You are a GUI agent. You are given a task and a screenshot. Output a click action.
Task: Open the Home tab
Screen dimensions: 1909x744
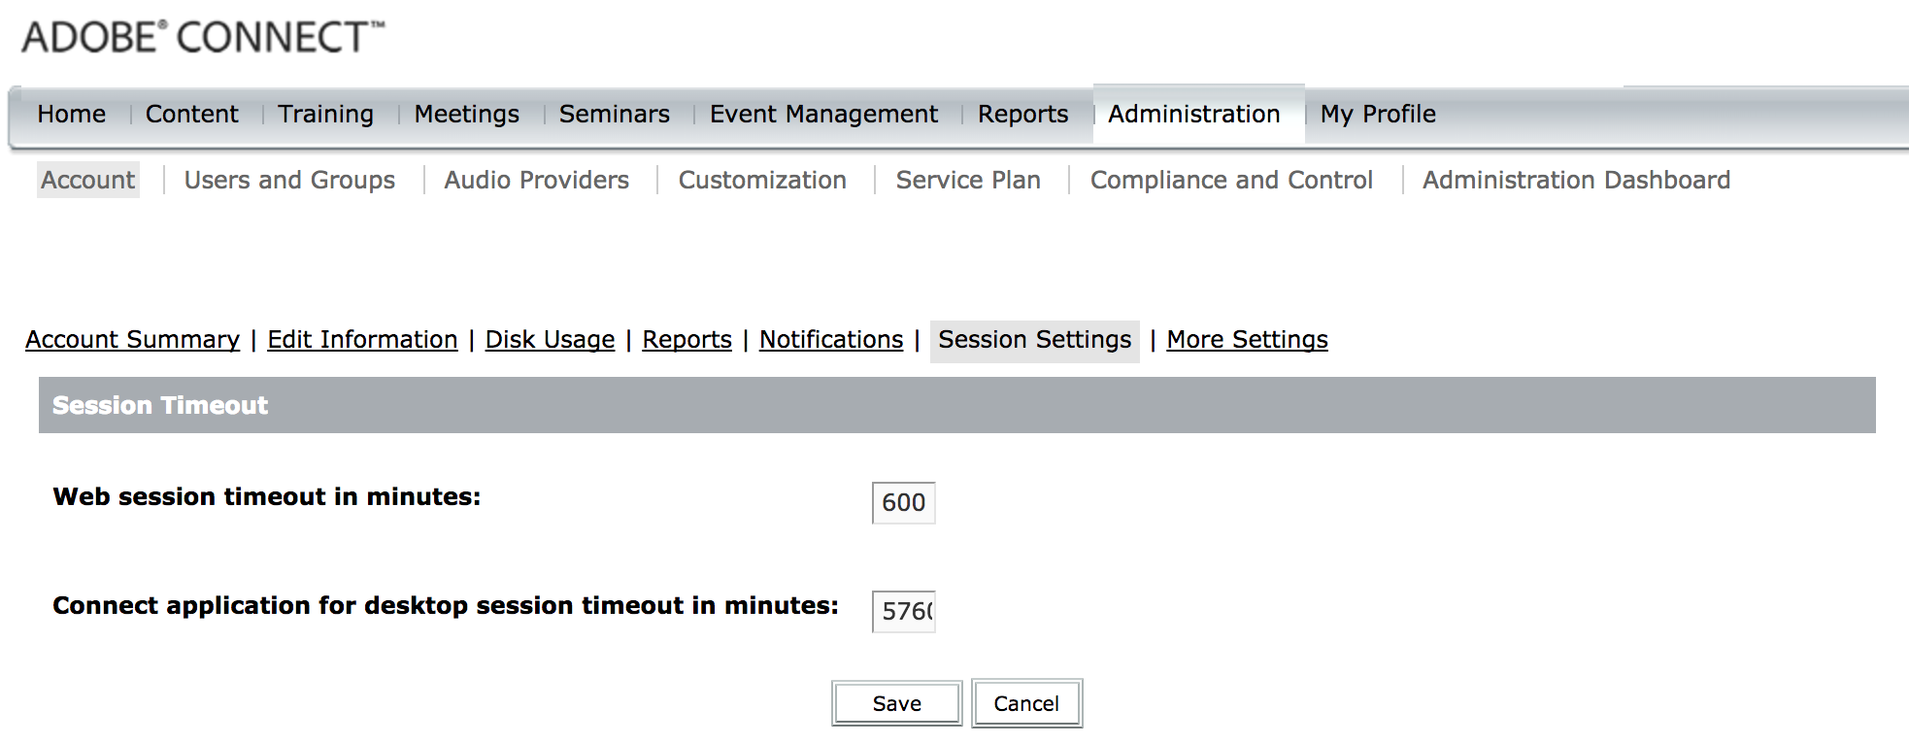(72, 114)
